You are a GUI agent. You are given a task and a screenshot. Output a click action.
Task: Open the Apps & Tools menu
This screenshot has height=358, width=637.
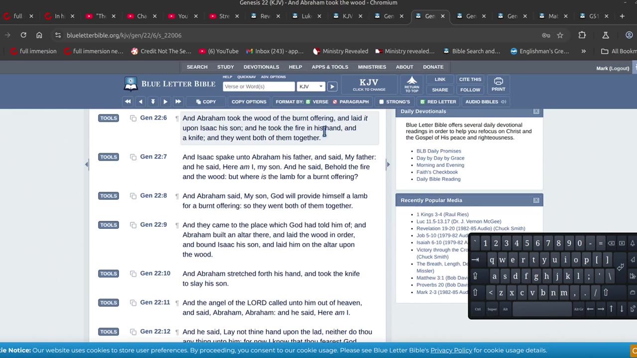[330, 67]
